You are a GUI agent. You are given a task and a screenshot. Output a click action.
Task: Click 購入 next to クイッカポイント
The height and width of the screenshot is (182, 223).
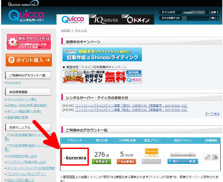pos(214,18)
